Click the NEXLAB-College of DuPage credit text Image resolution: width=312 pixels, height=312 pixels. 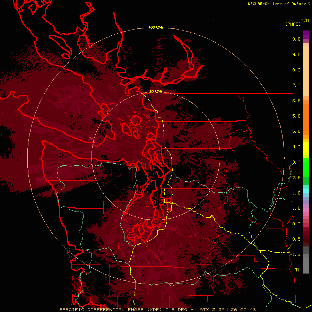click(x=277, y=4)
